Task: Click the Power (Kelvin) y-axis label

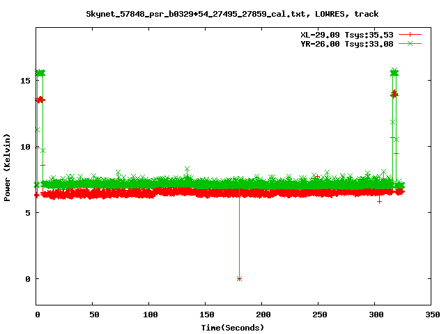Action: click(x=7, y=168)
